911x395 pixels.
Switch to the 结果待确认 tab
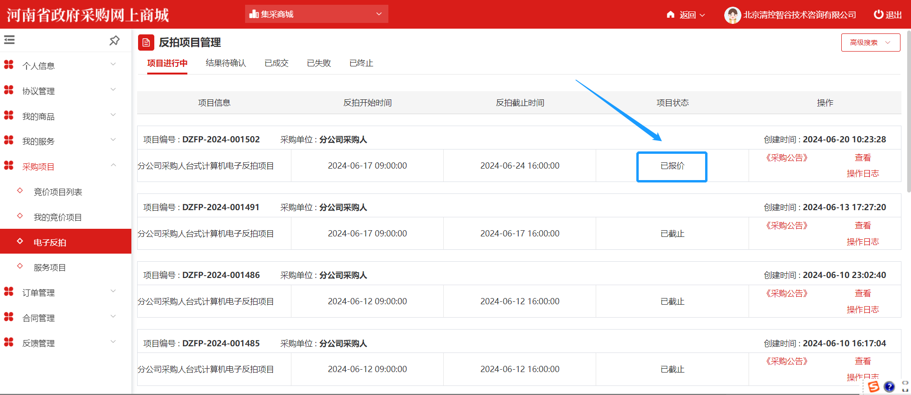(x=226, y=63)
